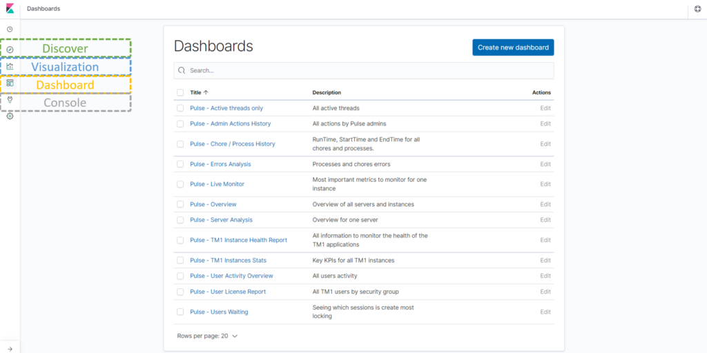Click the Dashboards breadcrumb
This screenshot has height=353, width=707.
43,9
